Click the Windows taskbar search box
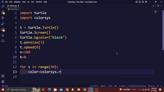Screen dimensions: 164x92 23,90
